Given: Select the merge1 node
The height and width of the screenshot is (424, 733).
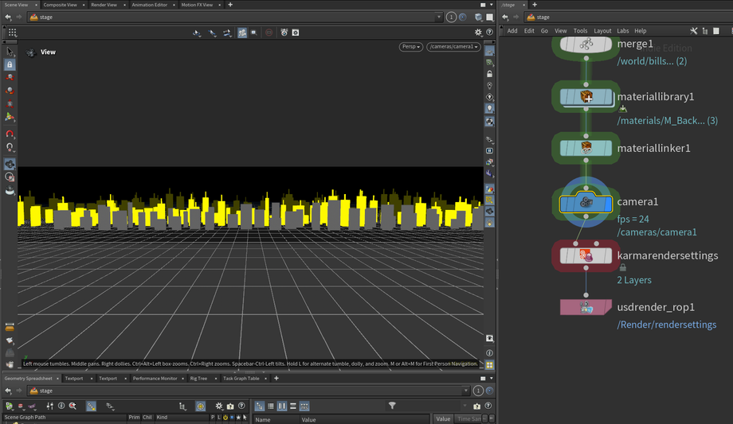Looking at the screenshot, I should 586,44.
